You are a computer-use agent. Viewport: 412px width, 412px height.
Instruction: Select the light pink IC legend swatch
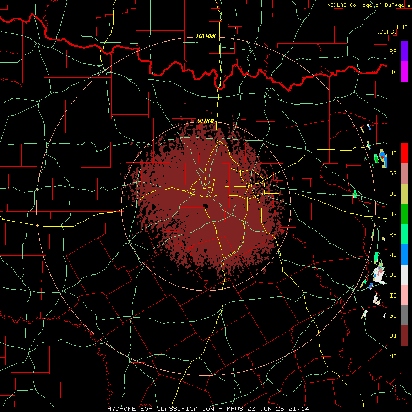404,295
